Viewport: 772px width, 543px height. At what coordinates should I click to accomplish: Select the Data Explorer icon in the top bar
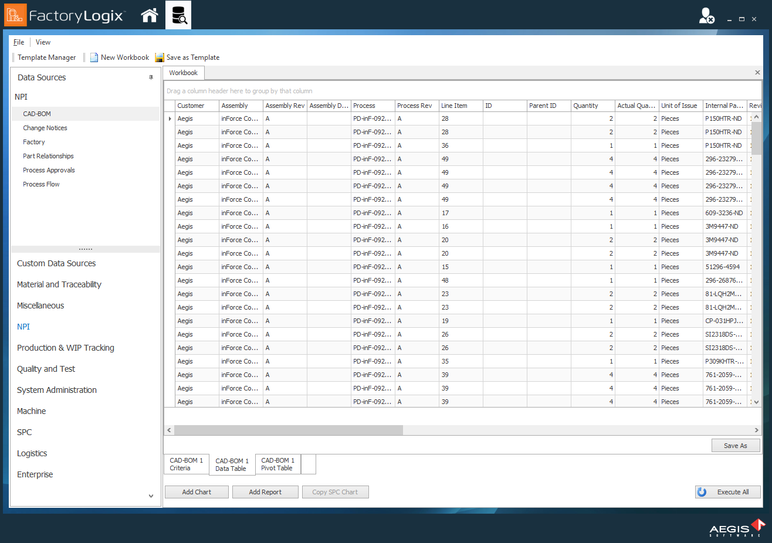pos(178,15)
